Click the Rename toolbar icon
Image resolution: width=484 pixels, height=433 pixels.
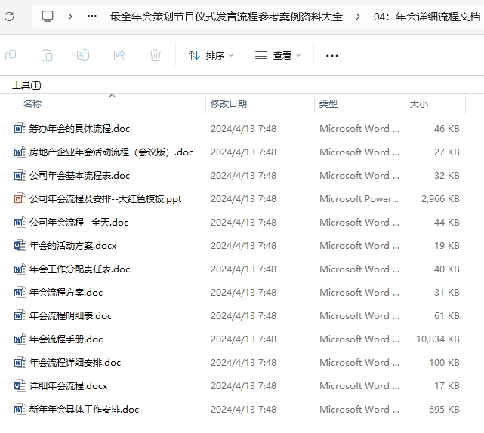[83, 55]
